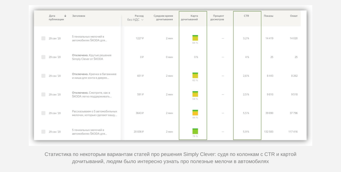
Task: Select the 20 836 ₽ spend cell
Action: 139,132
